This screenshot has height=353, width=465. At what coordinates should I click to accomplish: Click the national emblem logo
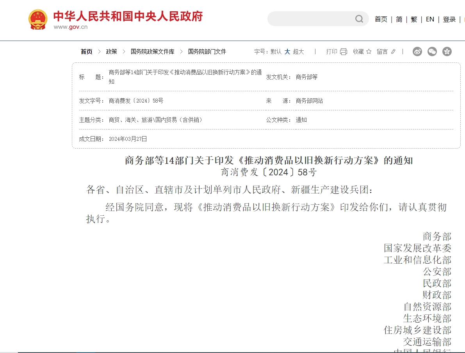point(38,19)
